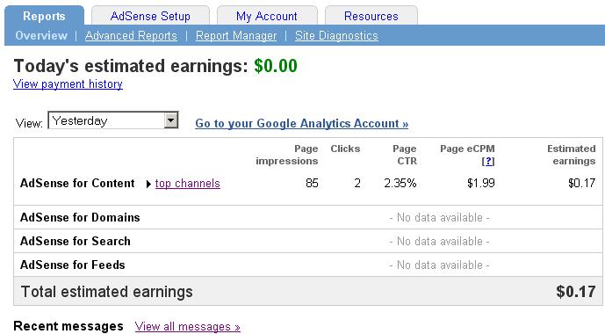
Task: Select the Overview sub-navigation item
Action: pos(41,35)
